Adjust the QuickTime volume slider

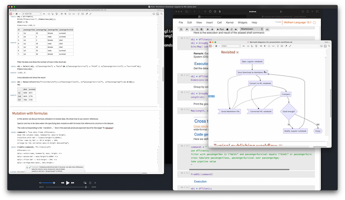[48, 183]
